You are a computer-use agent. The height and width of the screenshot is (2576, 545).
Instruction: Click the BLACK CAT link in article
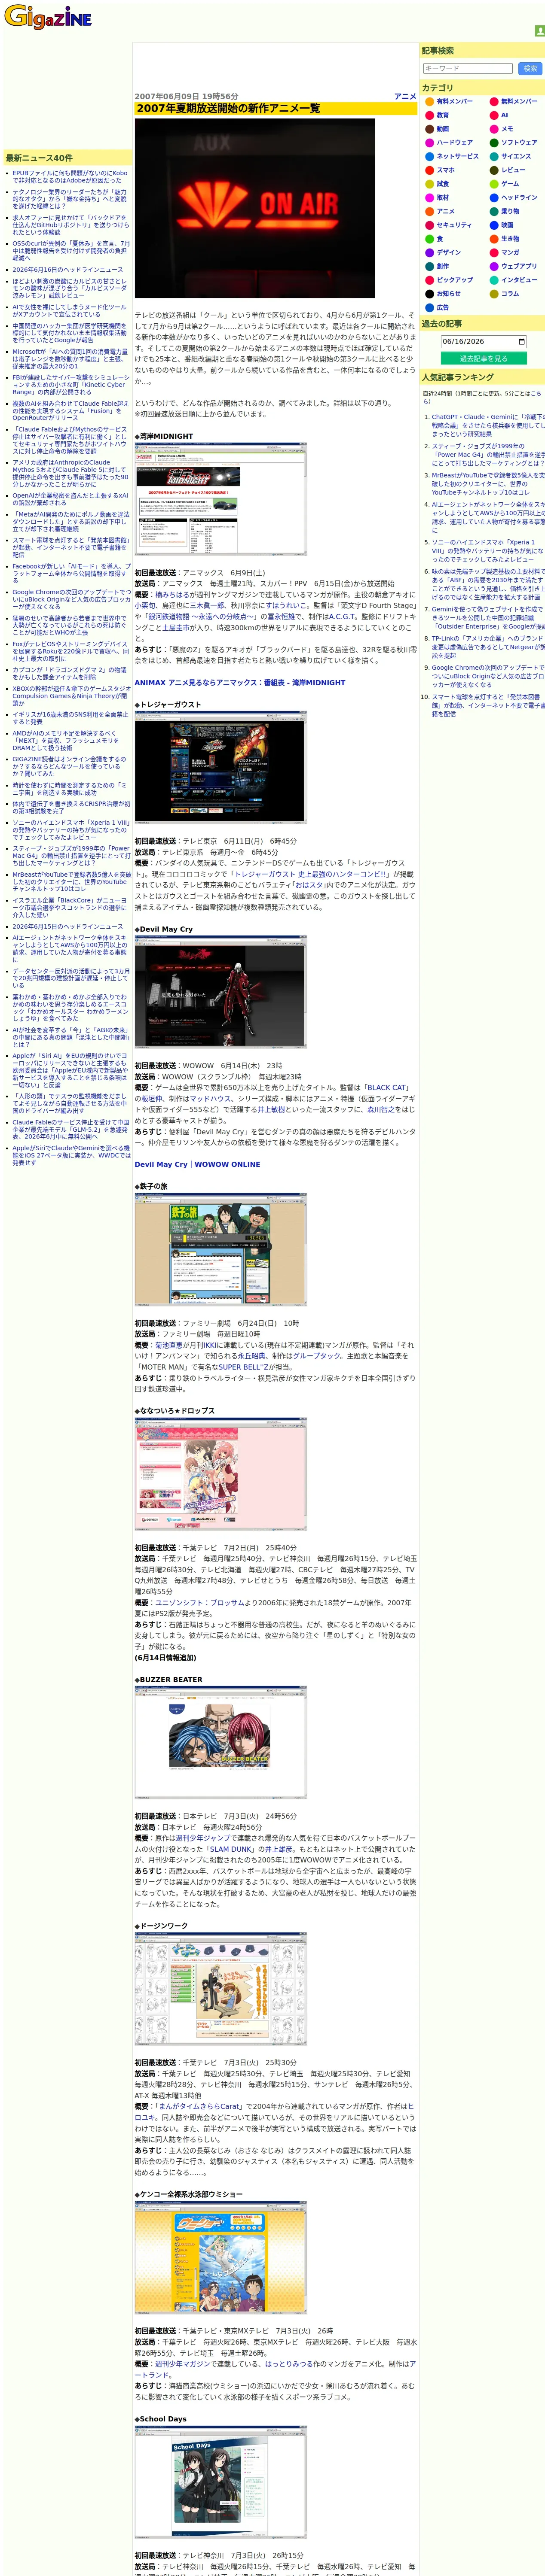click(387, 1087)
